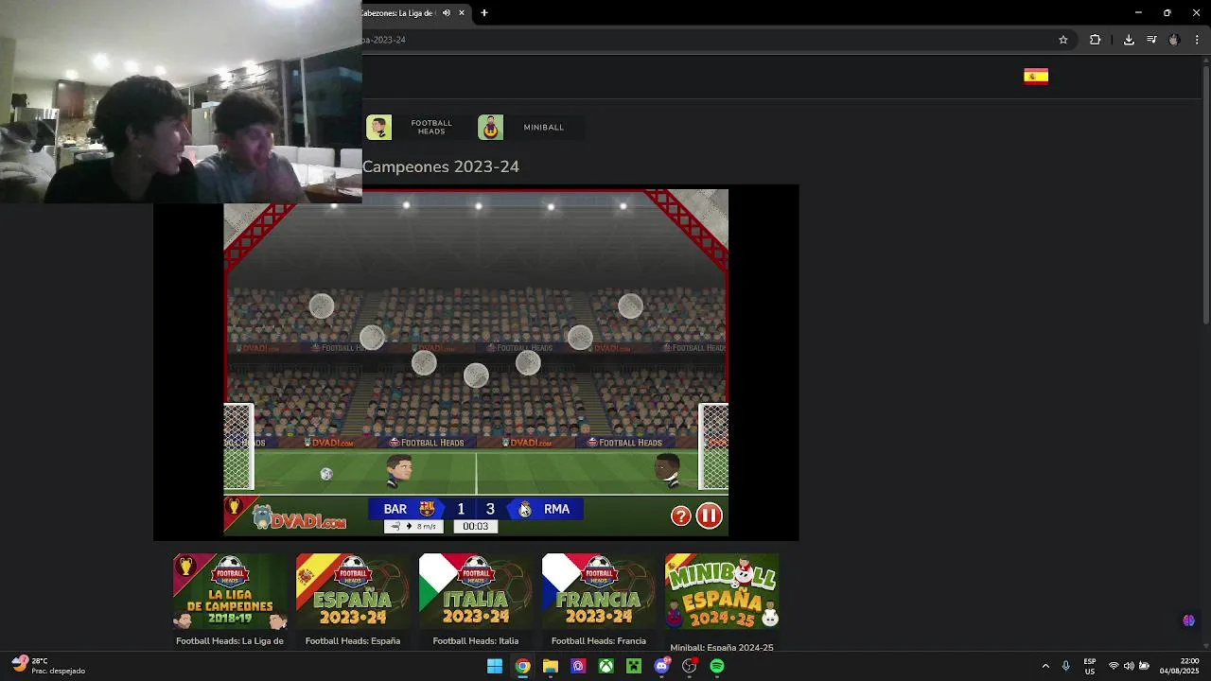
Task: Click the microphone icon in the system tray
Action: click(1066, 667)
